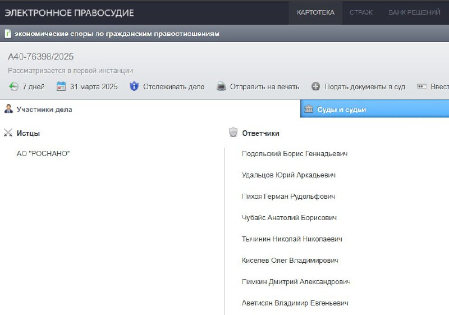This screenshot has width=449, height=315.
Task: Open the Банк решений tab
Action: point(414,12)
